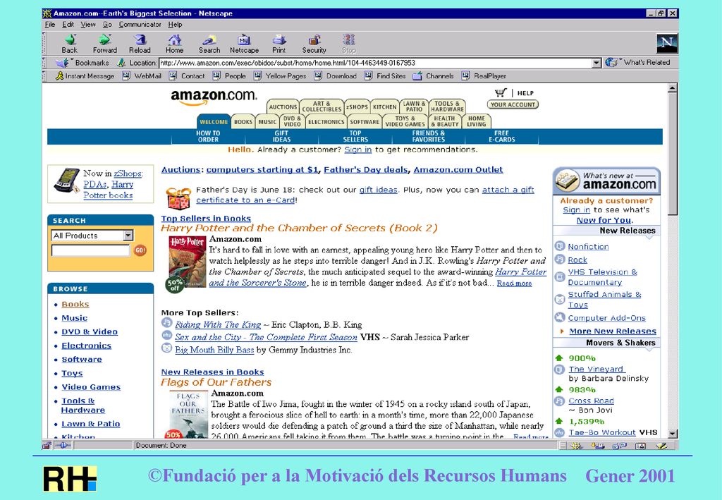The height and width of the screenshot is (500, 722).
Task: Select the Electronics tab
Action: coord(326,121)
